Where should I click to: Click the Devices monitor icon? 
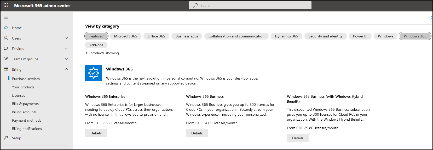click(6, 48)
